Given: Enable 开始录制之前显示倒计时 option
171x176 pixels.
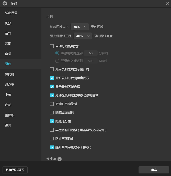Looking at the screenshot, I should [52, 69].
